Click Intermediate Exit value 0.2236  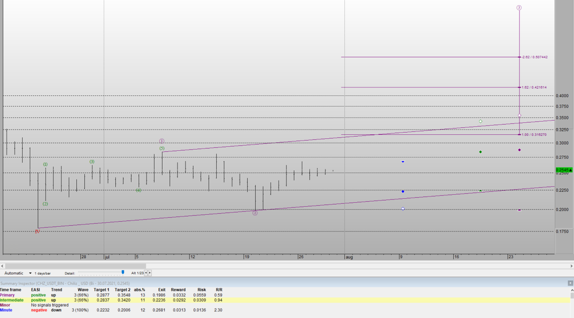tap(159, 300)
